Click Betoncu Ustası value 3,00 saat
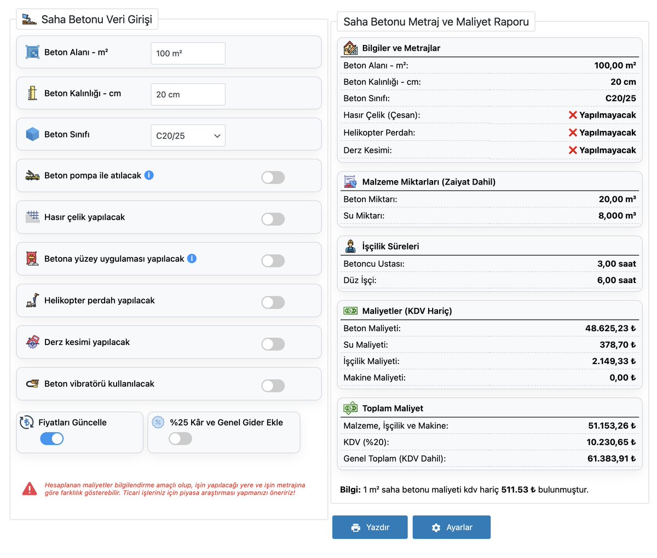 click(616, 263)
